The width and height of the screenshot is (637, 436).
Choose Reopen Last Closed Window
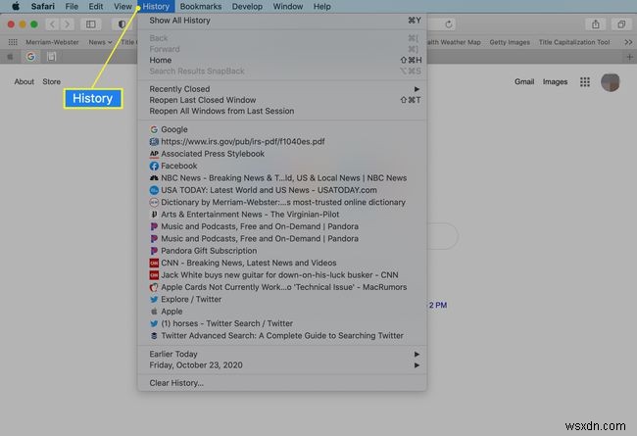coord(282,100)
